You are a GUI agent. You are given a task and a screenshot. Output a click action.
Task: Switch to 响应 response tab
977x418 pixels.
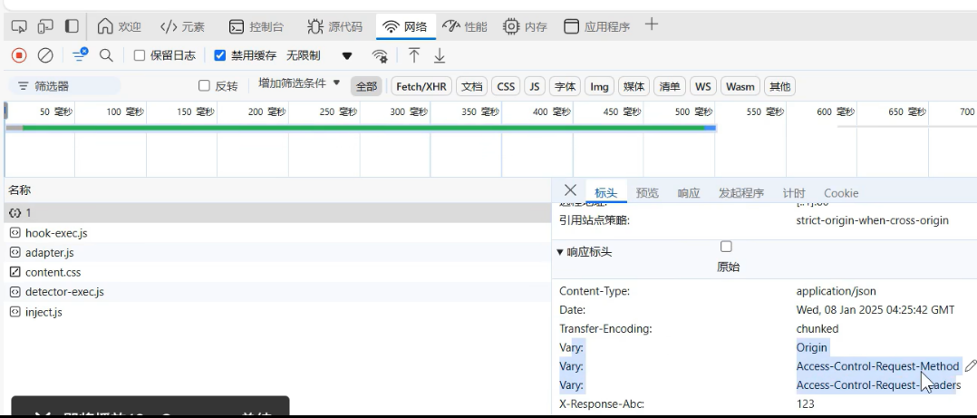pyautogui.click(x=689, y=192)
